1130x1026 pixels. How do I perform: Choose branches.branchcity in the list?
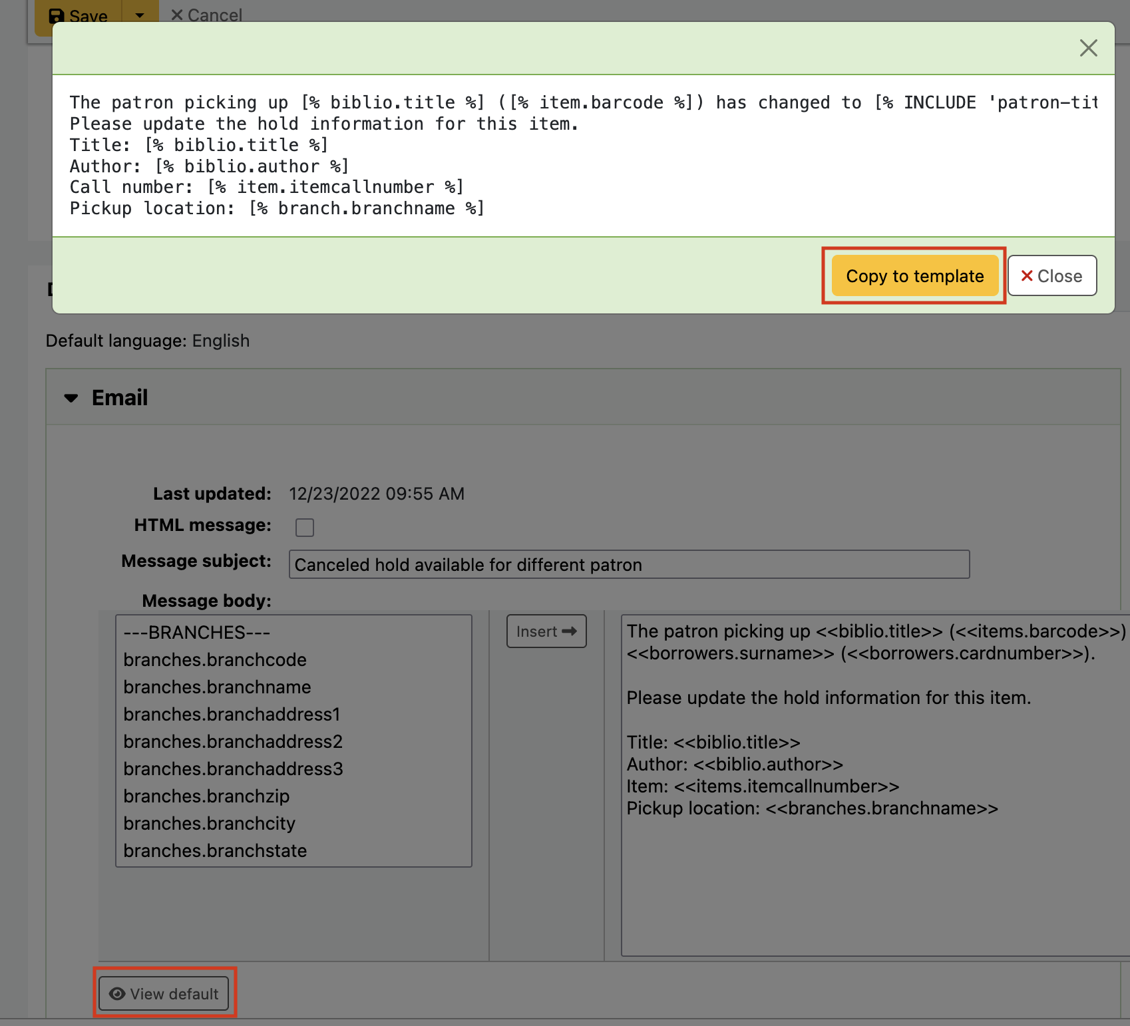209,823
